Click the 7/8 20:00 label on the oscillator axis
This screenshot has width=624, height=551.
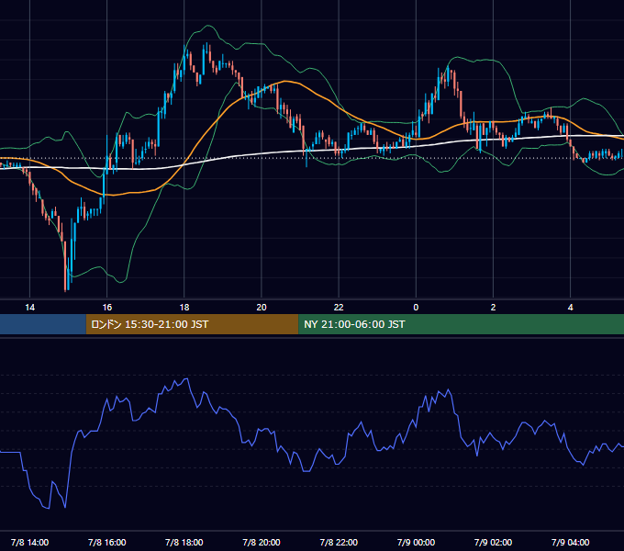click(262, 542)
